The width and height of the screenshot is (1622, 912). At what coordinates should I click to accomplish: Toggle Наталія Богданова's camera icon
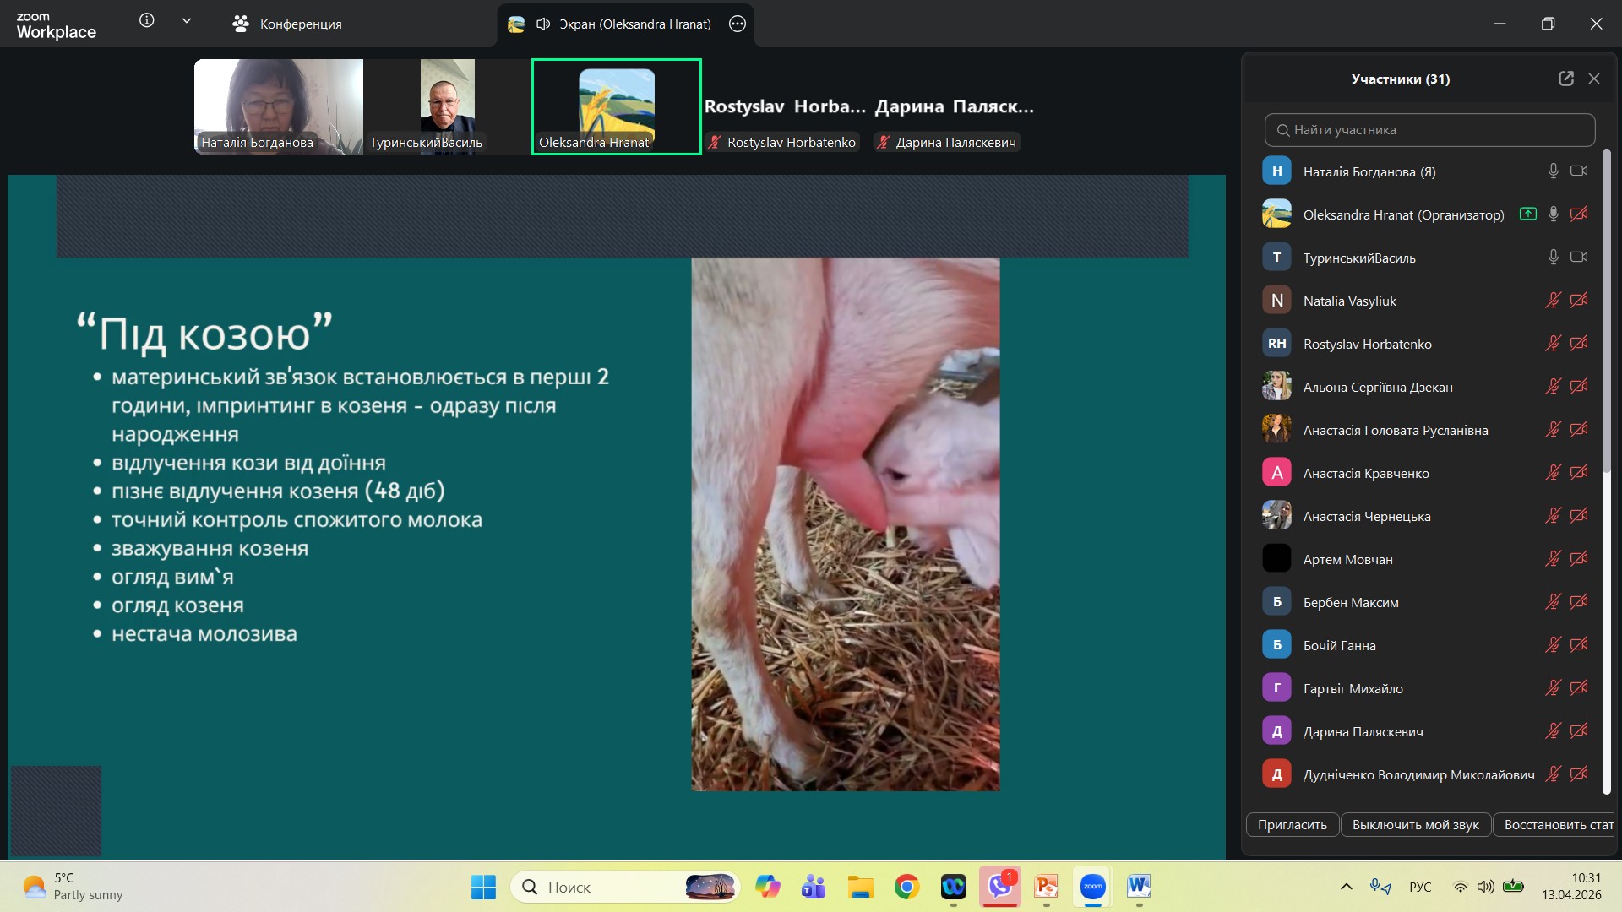click(x=1578, y=171)
